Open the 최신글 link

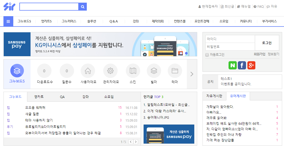(x=227, y=7)
